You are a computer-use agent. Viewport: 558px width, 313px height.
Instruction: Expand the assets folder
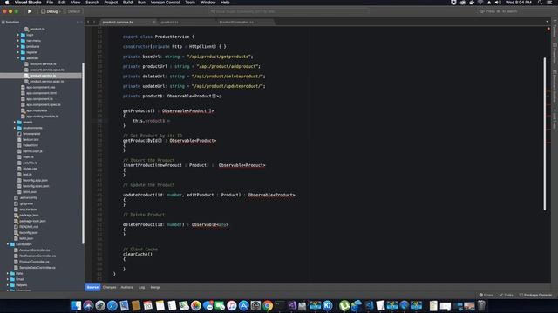coord(15,122)
